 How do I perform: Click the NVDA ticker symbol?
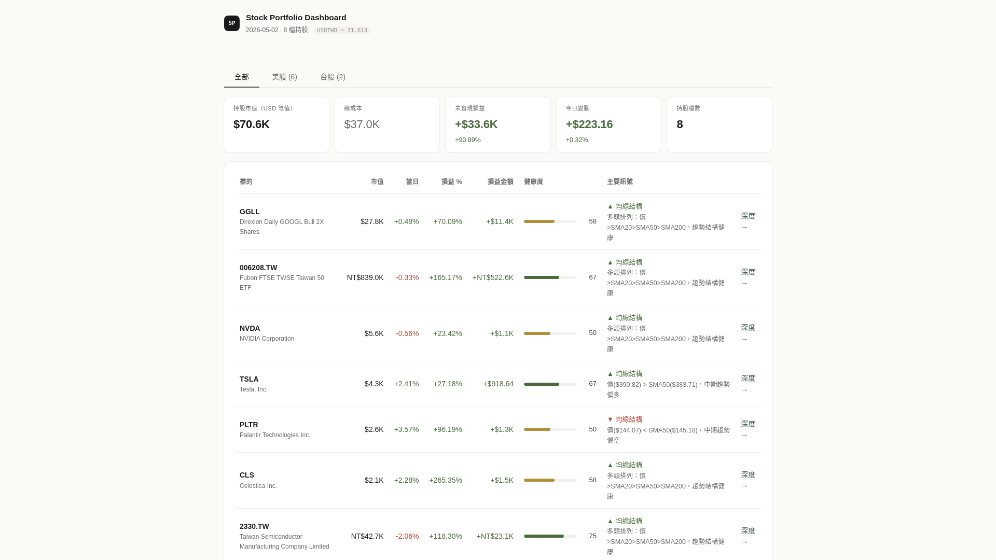pyautogui.click(x=250, y=328)
